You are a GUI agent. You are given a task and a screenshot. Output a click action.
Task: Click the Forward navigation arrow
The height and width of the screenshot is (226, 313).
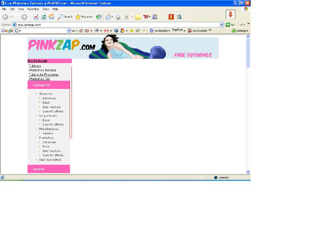(x=24, y=17)
